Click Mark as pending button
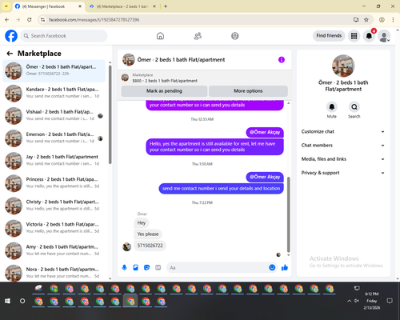Viewport: 400px width, 320px height. [164, 91]
